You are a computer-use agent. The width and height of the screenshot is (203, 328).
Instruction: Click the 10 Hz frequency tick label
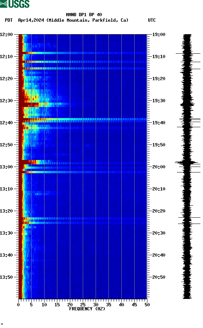(x=44, y=304)
